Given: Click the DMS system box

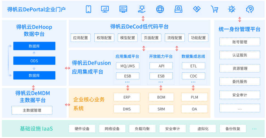Looking at the screenshot, I should 127,109.
